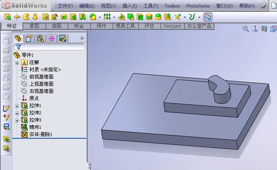Open the DisplayManager tab

pyautogui.click(x=63, y=38)
